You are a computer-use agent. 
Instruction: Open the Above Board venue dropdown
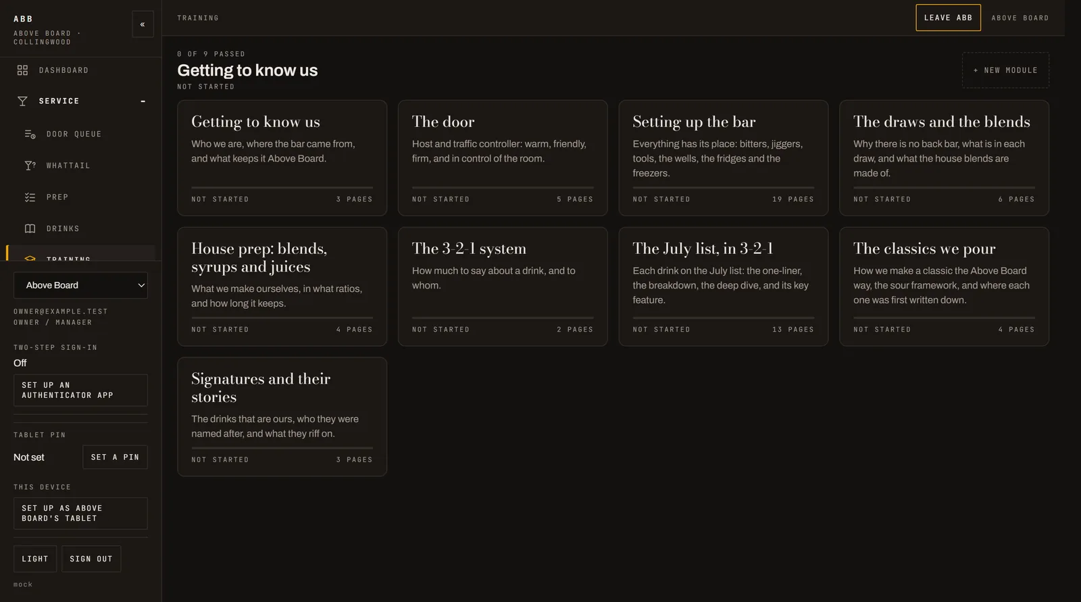coord(80,285)
